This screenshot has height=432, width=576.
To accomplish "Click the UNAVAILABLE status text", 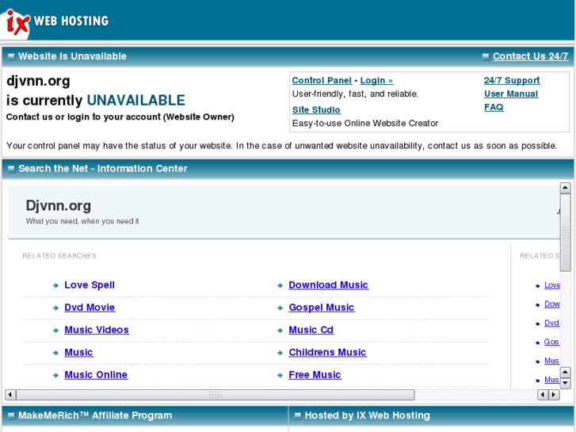I will (x=136, y=101).
